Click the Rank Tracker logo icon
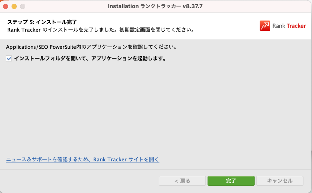Screen dimensions: 312x193 (265, 26)
